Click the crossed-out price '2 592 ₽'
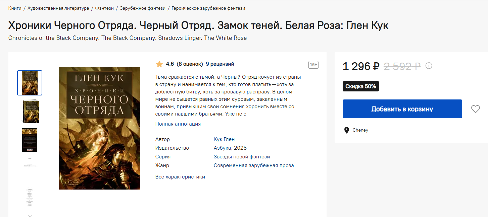Viewport: 488px width, 217px height. [x=402, y=66]
